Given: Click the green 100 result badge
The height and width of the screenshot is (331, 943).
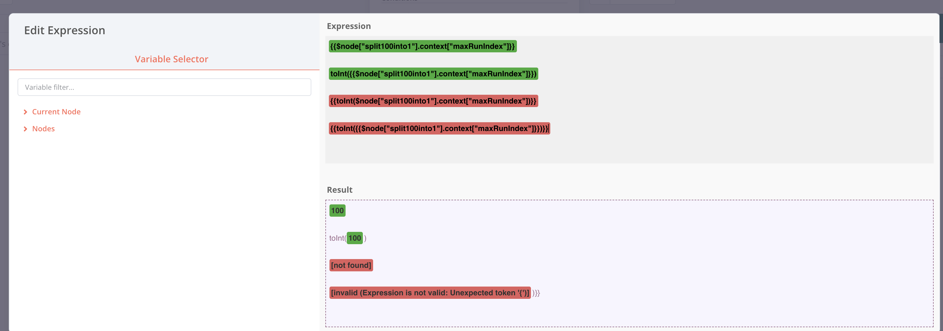Looking at the screenshot, I should point(337,211).
